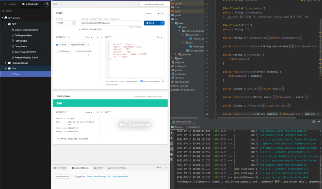Open the History tab in the API tester sidebar
322x189 pixels.
10,4
